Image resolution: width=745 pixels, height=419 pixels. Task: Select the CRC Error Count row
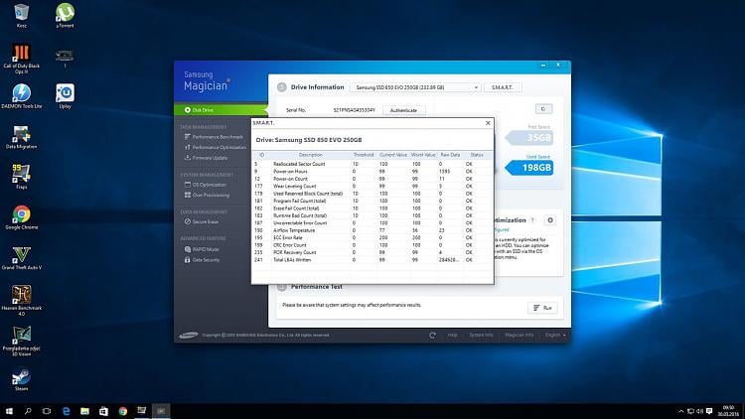(372, 245)
